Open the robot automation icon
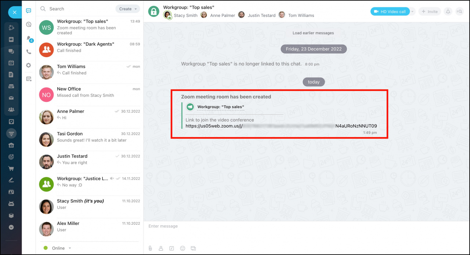 click(x=11, y=203)
